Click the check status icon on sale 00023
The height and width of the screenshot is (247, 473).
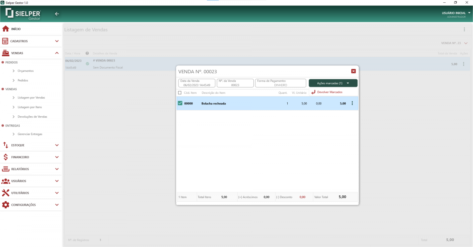click(x=88, y=64)
